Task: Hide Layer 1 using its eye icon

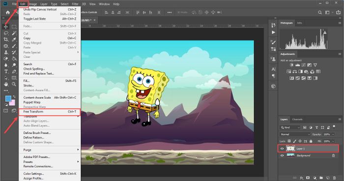Action: coord(282,149)
